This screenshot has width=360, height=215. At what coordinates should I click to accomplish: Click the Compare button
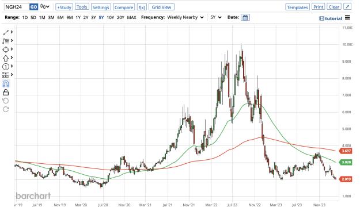coord(124,7)
